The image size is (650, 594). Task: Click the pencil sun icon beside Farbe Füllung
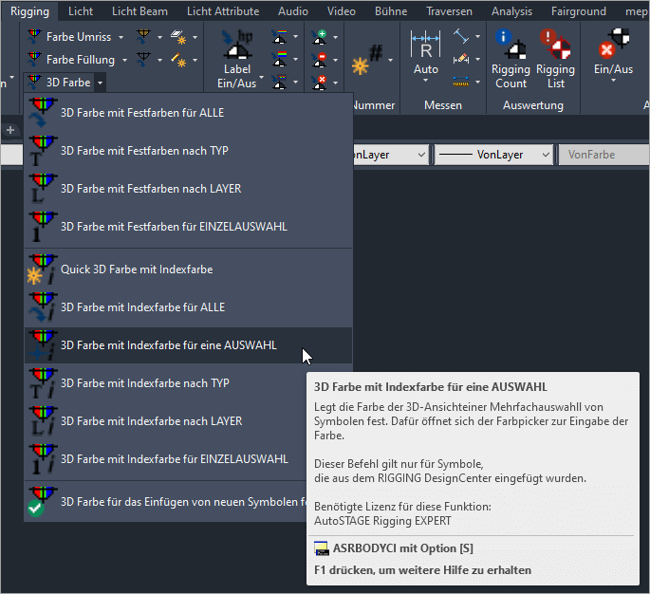click(x=178, y=60)
